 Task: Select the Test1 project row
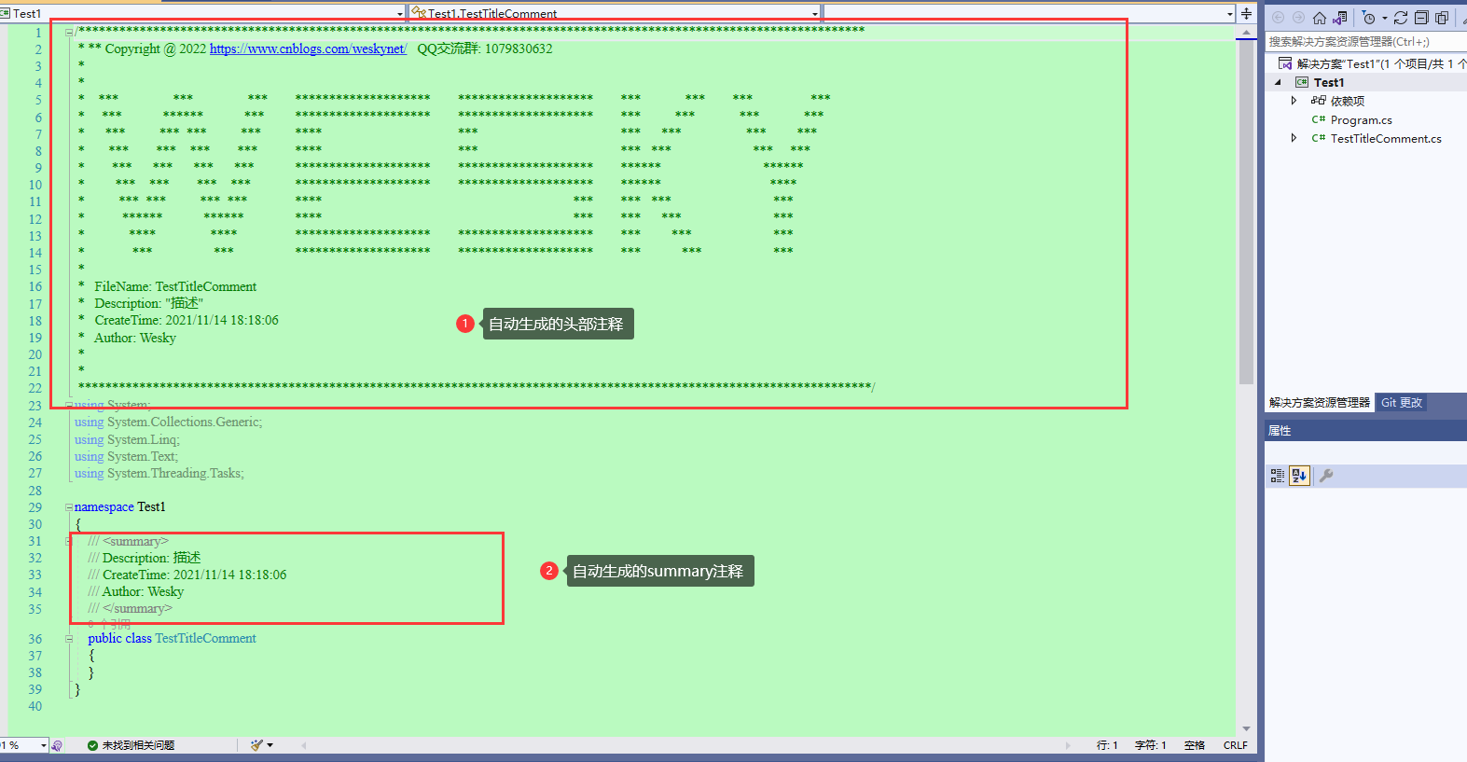(x=1366, y=82)
